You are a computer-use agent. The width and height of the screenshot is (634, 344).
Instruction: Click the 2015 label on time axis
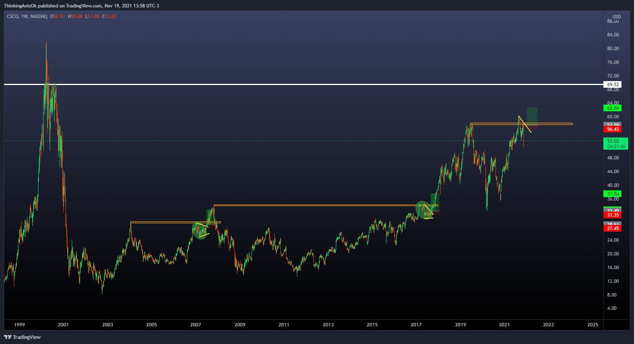pyautogui.click(x=372, y=325)
